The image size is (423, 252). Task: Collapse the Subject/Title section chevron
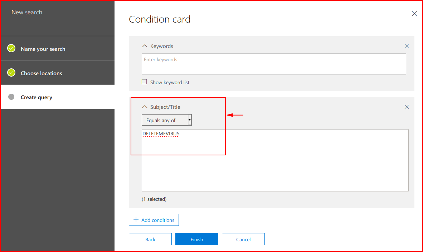click(x=145, y=107)
